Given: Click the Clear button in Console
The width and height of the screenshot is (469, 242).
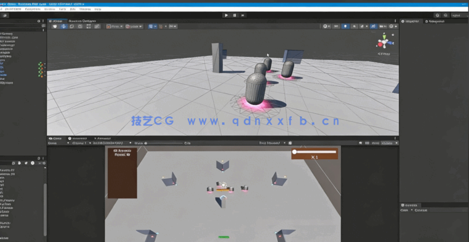Looking at the screenshot, I should click(x=404, y=210).
